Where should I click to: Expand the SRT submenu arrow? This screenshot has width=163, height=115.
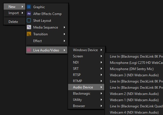click(101, 69)
